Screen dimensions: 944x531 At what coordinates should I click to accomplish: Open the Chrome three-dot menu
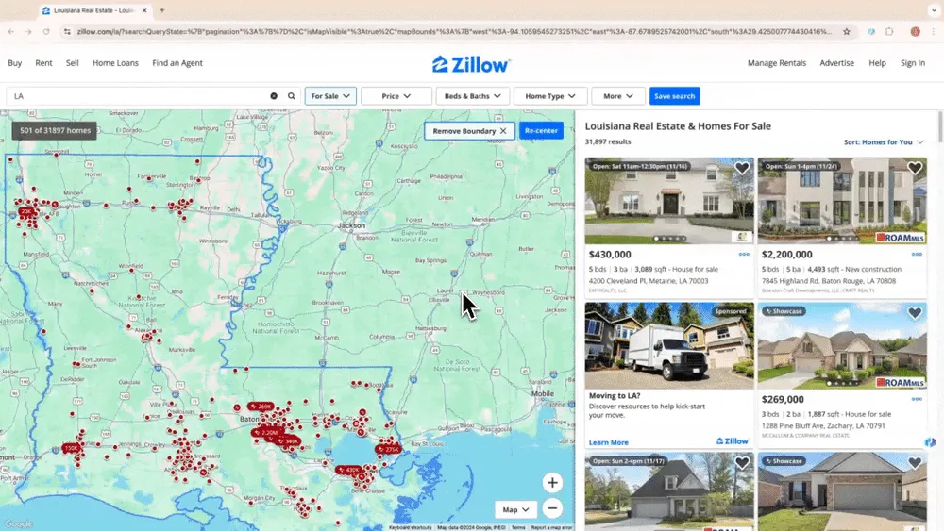pyautogui.click(x=934, y=32)
